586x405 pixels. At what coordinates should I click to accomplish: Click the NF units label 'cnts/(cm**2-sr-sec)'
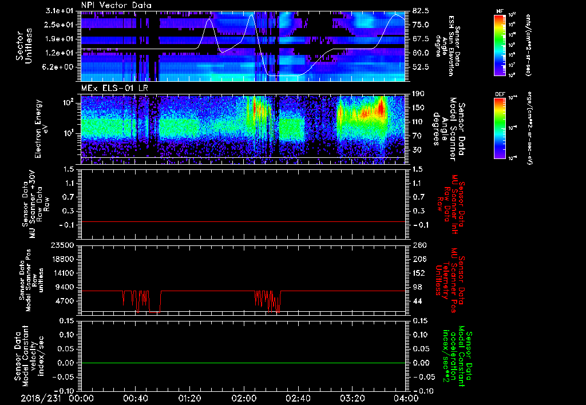coord(528,45)
